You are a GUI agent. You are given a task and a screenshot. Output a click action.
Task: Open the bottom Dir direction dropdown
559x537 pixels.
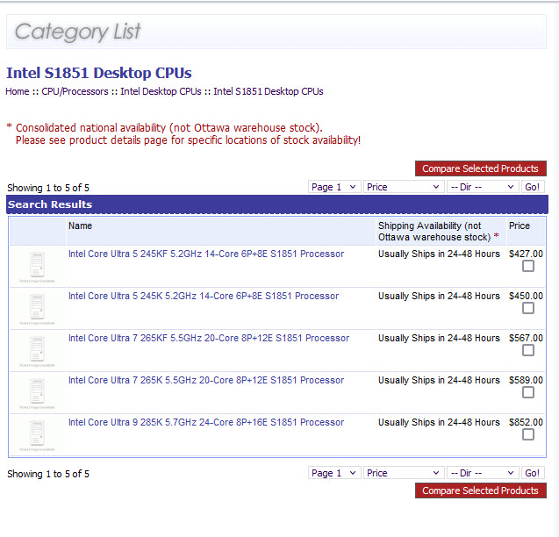[x=483, y=473]
